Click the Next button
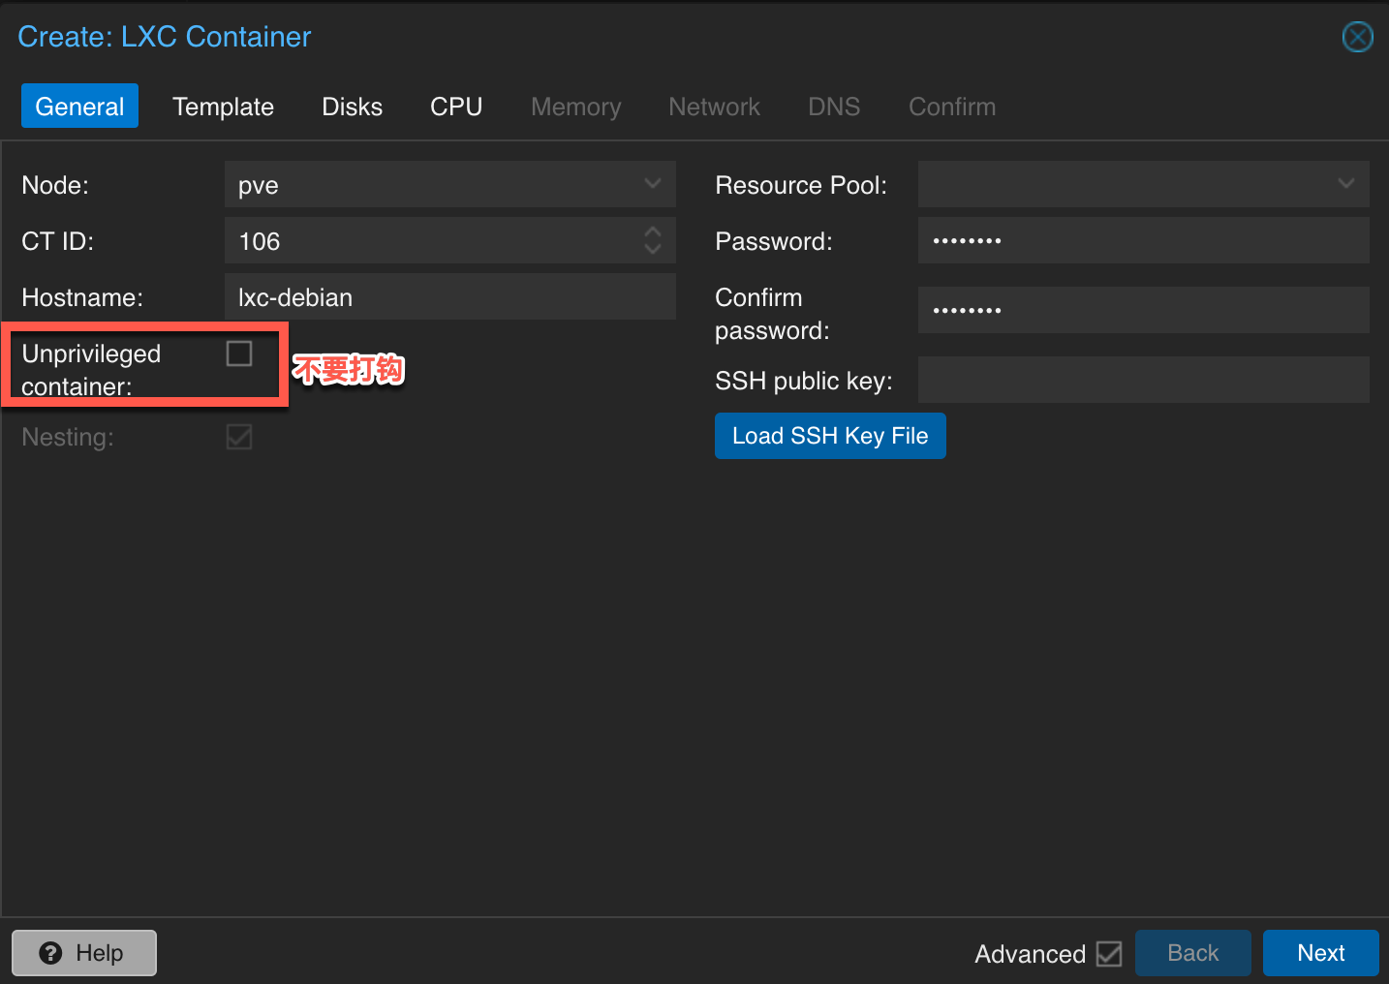Image resolution: width=1389 pixels, height=984 pixels. pyautogui.click(x=1320, y=953)
